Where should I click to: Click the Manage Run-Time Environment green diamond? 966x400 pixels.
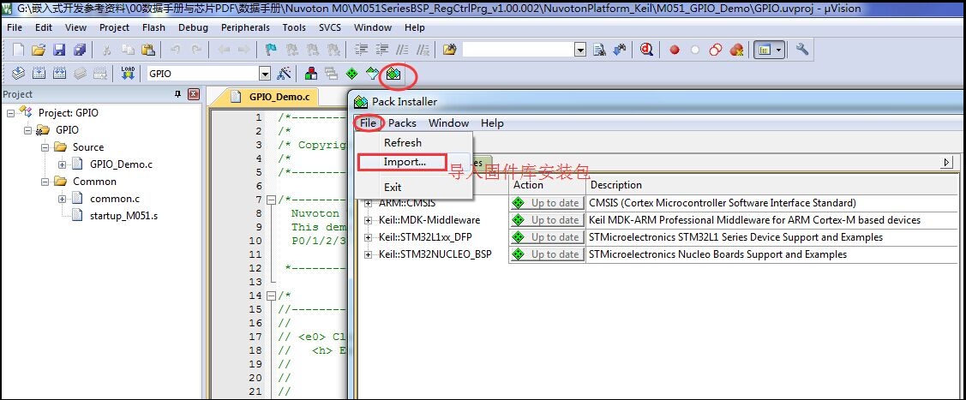click(351, 74)
